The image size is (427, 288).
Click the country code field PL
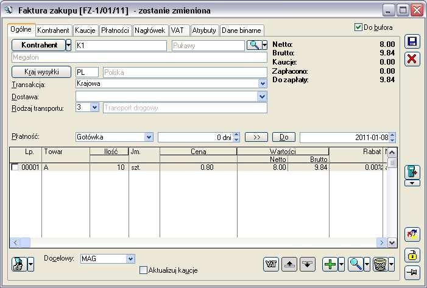87,72
